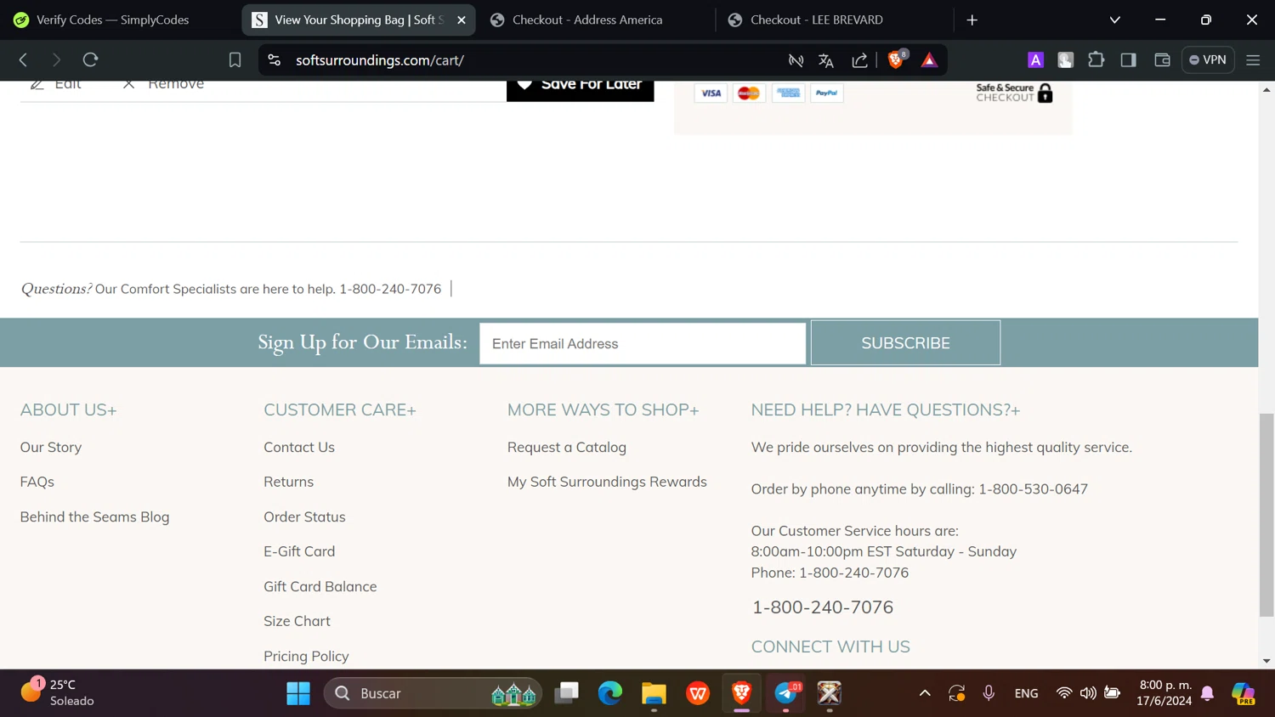Click the share page icon
This screenshot has height=717, width=1275.
click(859, 60)
